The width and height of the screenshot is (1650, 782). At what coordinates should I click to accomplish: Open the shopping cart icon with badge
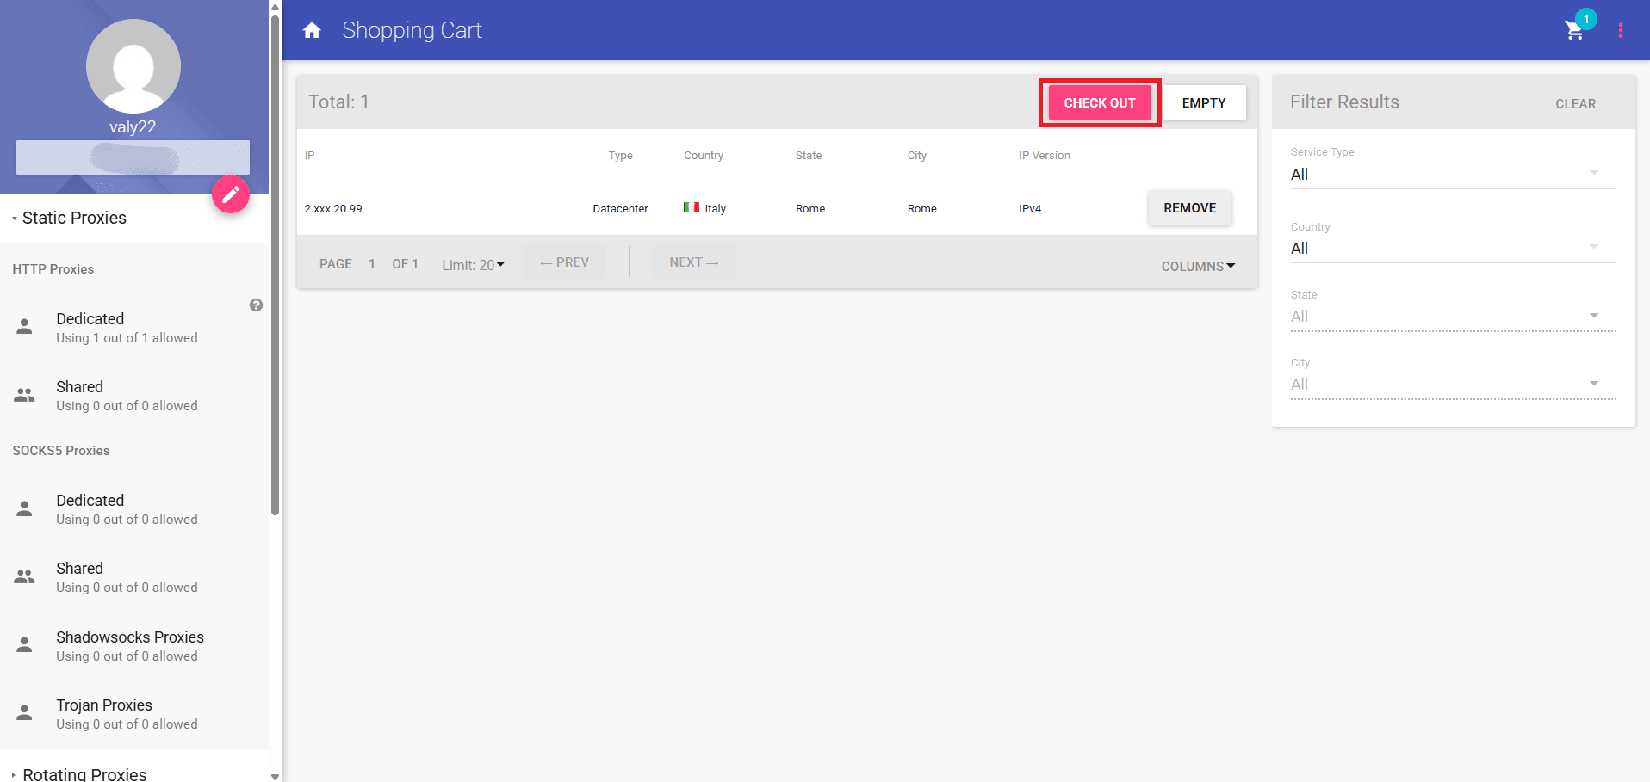pos(1575,31)
